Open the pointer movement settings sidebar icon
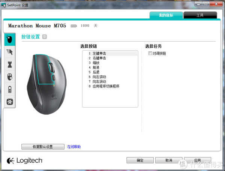 tap(9, 52)
